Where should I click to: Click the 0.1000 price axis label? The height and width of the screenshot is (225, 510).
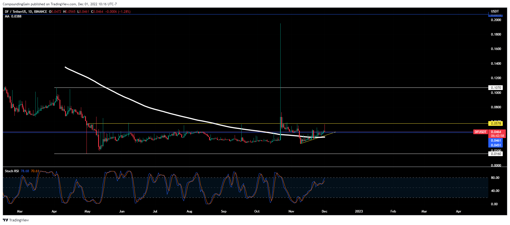(496, 93)
